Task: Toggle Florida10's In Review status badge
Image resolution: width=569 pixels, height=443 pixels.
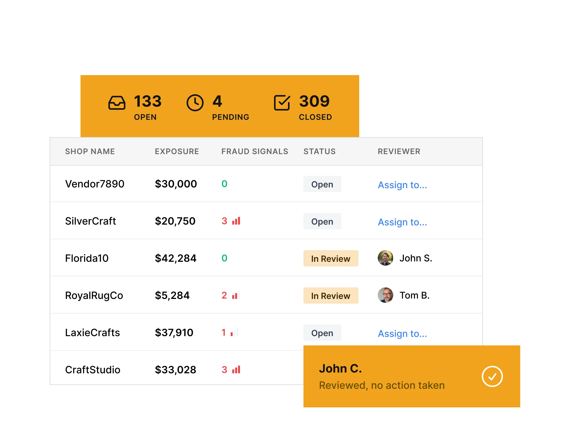Action: 331,258
